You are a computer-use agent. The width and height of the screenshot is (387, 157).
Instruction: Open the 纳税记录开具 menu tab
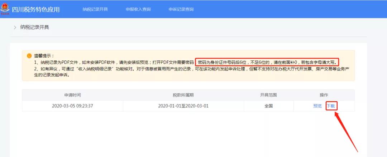coord(95,9)
